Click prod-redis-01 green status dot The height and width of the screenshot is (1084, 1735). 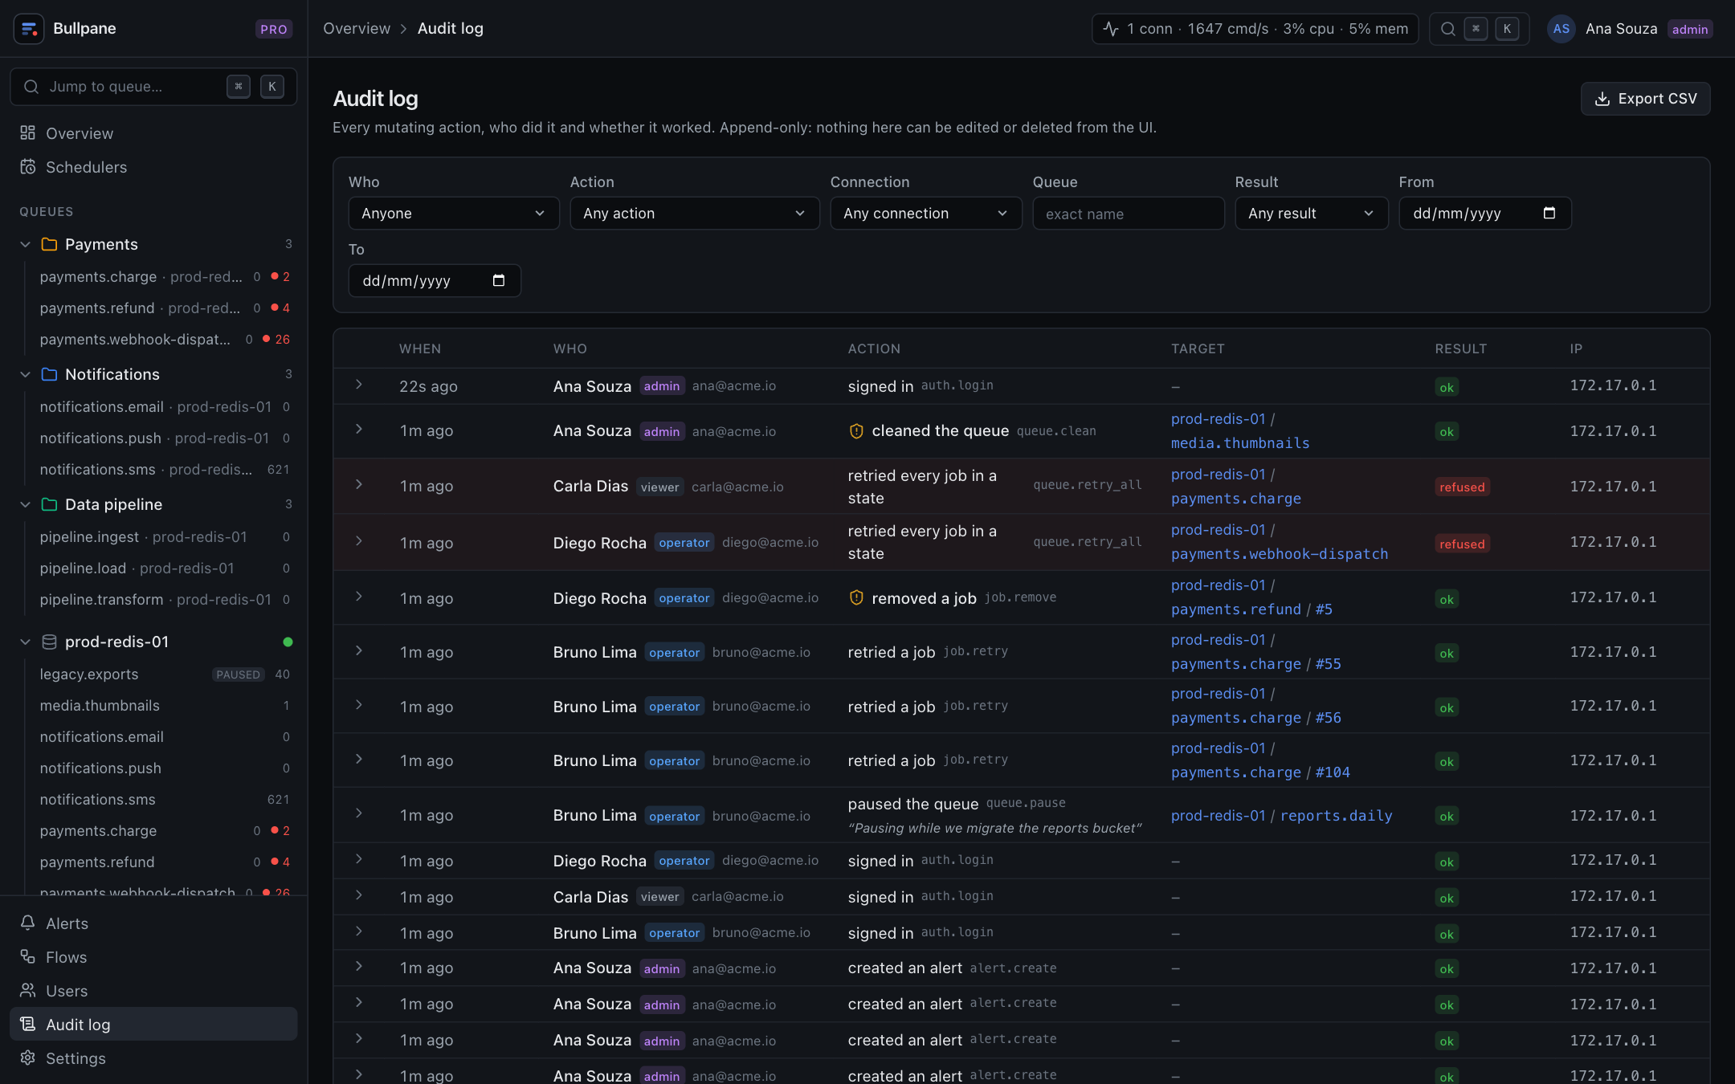tap(288, 642)
